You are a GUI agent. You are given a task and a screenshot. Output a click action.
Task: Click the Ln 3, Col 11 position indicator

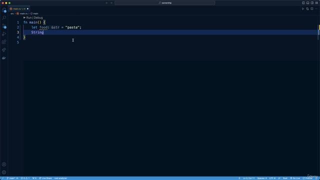click(x=248, y=178)
